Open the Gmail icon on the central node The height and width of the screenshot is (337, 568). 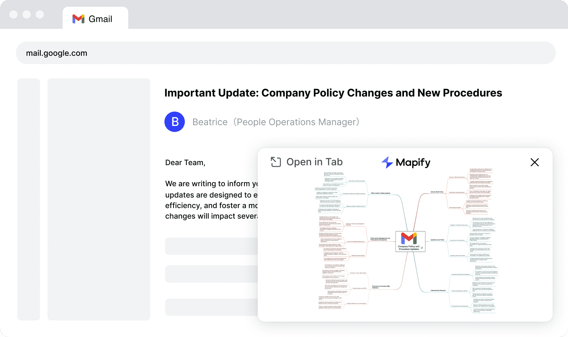click(x=409, y=238)
